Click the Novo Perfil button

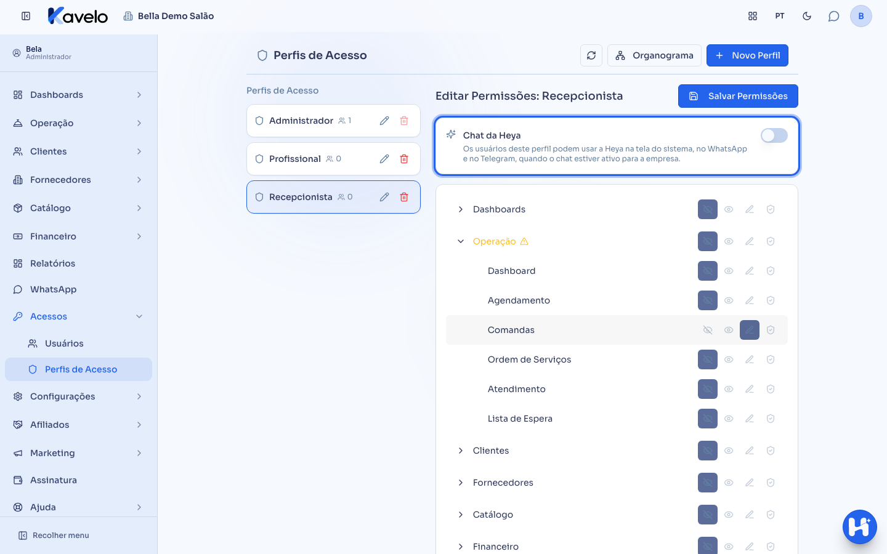[x=747, y=55]
